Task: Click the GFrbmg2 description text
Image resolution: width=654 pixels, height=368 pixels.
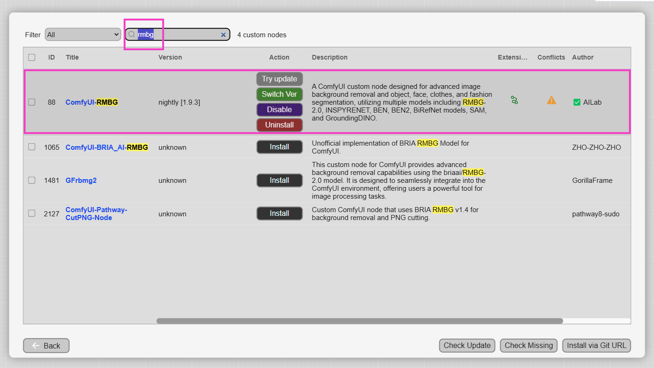Action: [x=399, y=181]
